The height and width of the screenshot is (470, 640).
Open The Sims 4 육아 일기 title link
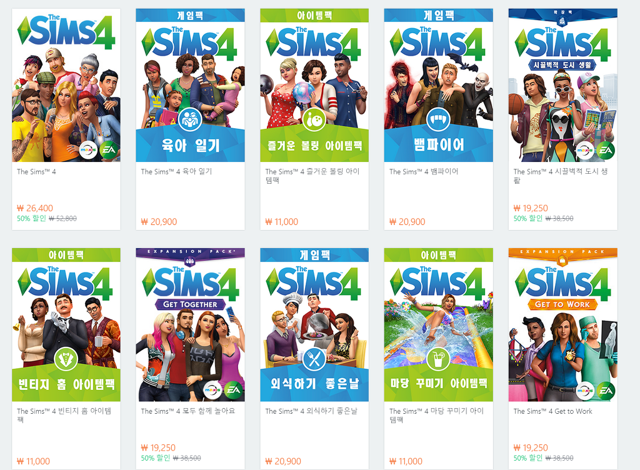coord(176,171)
